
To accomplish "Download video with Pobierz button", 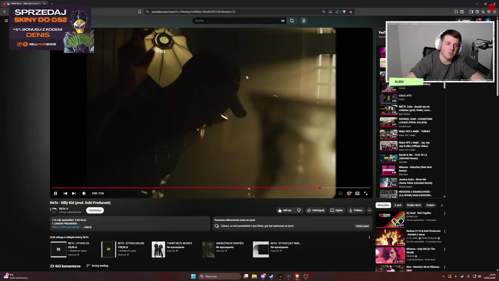I will 356,210.
